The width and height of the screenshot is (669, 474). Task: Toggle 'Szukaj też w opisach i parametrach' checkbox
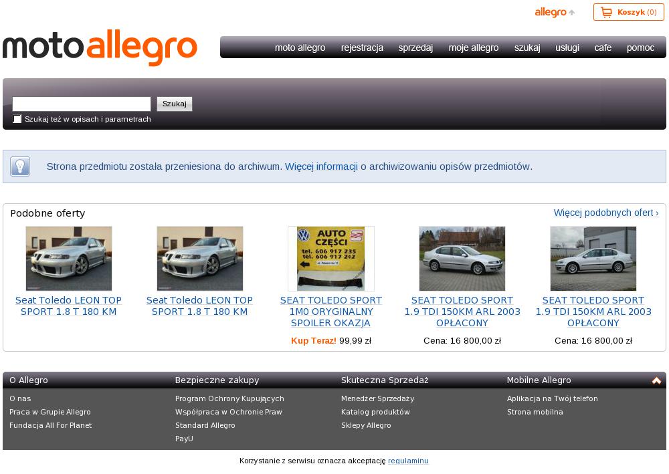point(17,119)
